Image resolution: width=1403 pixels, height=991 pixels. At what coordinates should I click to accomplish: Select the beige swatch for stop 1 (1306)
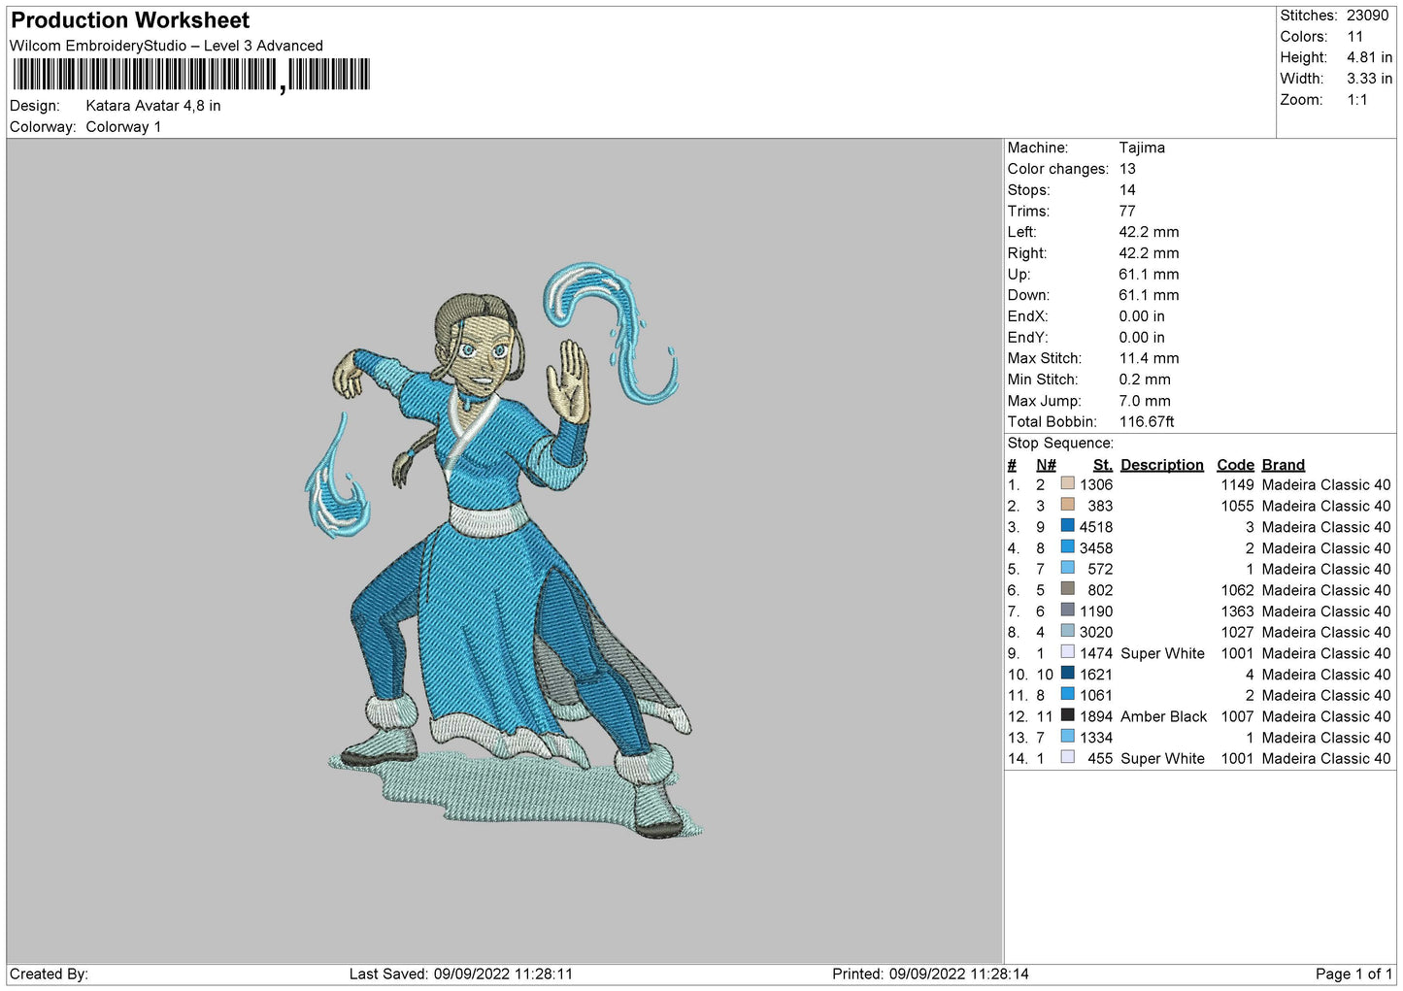coord(1068,483)
